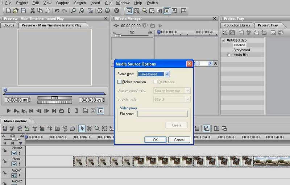Viewport: 290px width, 185px height.
Task: Collapse the Untitled.dvp project tree
Action: coord(224,41)
